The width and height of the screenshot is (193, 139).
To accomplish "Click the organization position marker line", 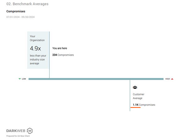I will pyautogui.click(x=49, y=71).
